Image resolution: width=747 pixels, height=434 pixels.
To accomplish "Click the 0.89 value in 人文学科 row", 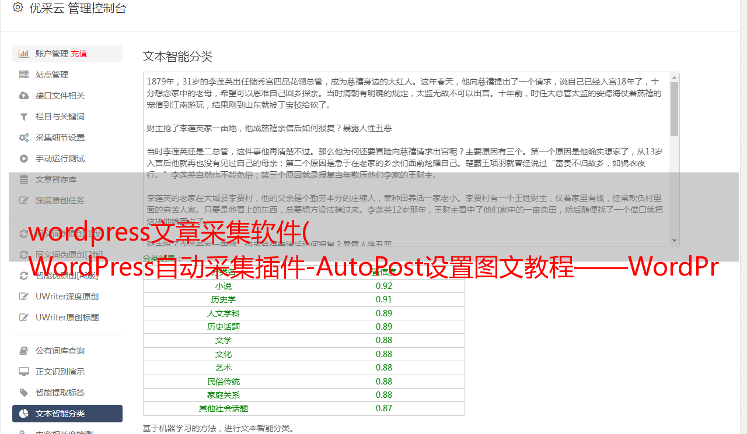I will 384,313.
